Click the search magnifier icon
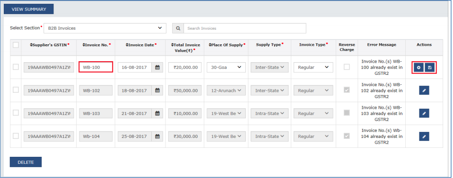This screenshot has height=178, width=453. [178, 28]
